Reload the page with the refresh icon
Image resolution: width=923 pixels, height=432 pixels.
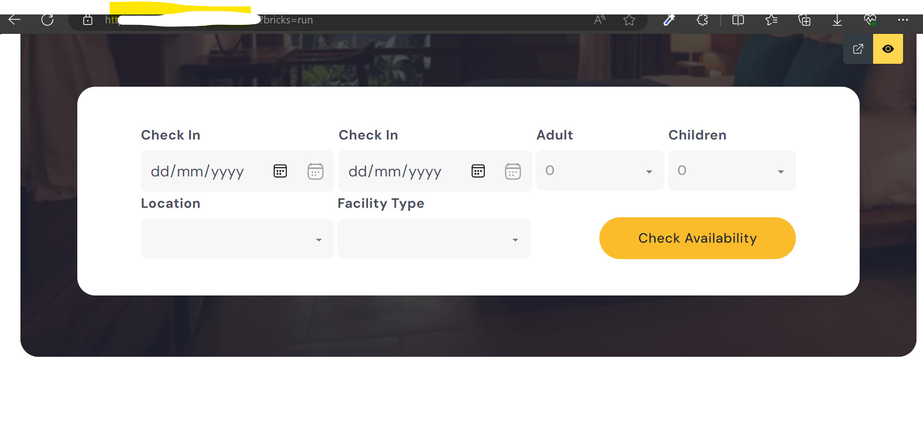click(x=47, y=20)
